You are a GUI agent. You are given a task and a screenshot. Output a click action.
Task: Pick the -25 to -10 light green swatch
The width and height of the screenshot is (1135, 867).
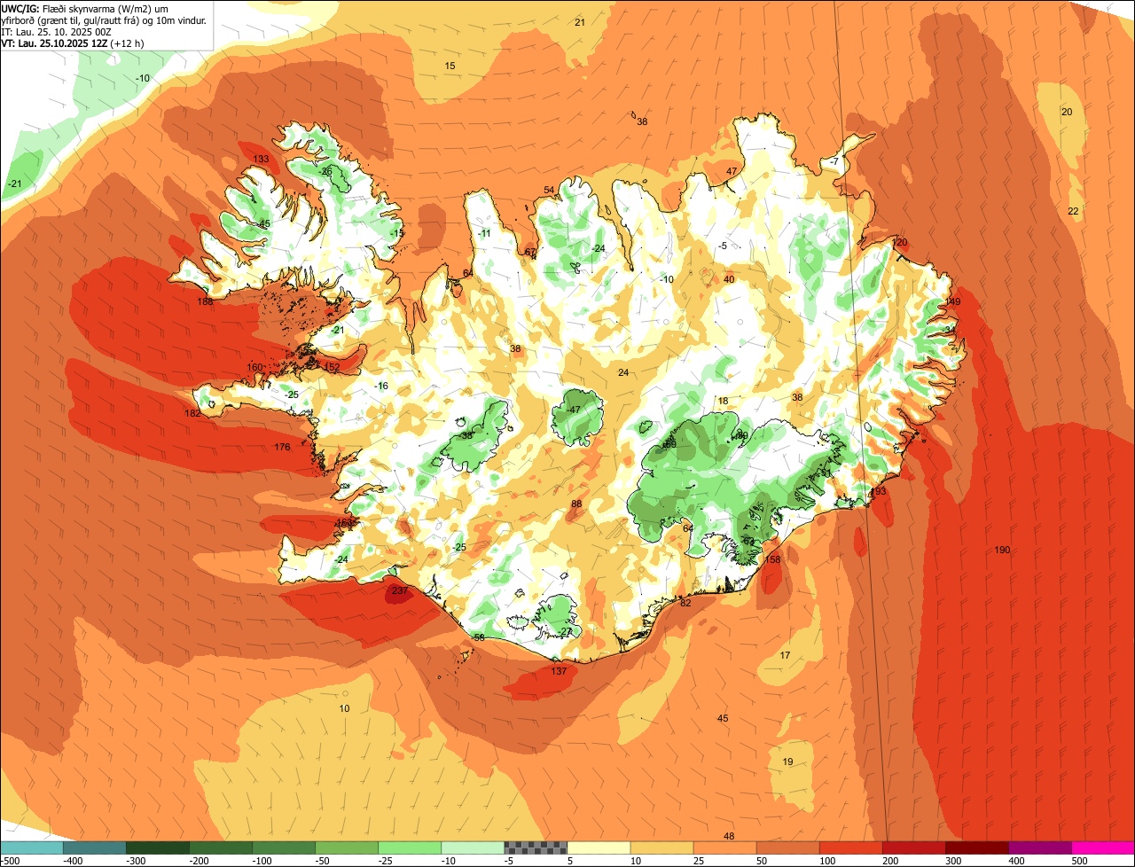click(410, 847)
